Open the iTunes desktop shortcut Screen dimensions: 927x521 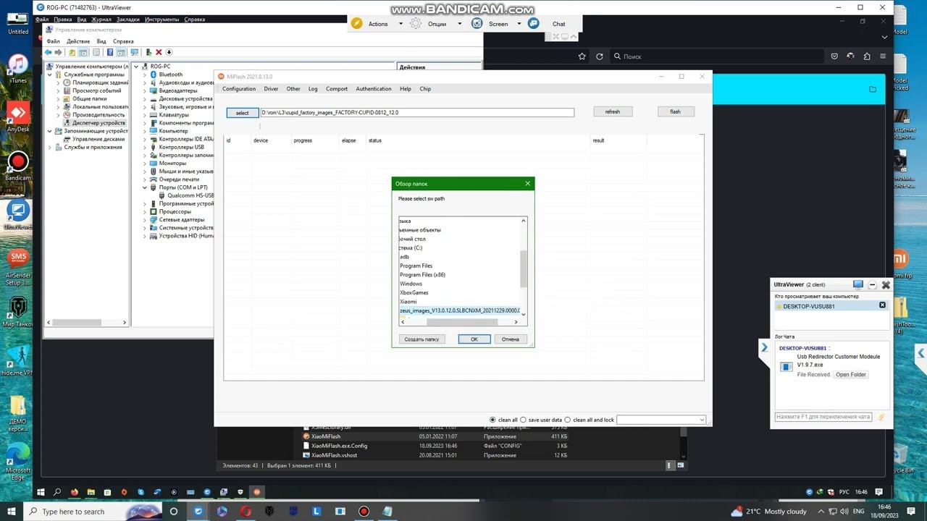pyautogui.click(x=18, y=68)
